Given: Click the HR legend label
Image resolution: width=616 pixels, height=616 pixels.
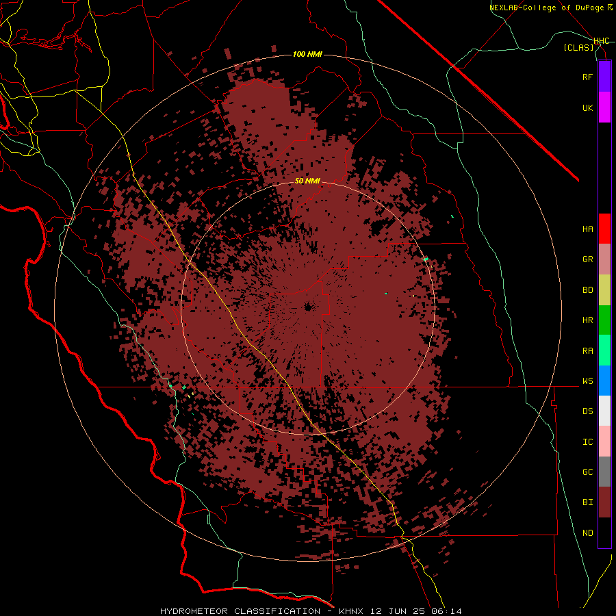Looking at the screenshot, I should tap(588, 320).
